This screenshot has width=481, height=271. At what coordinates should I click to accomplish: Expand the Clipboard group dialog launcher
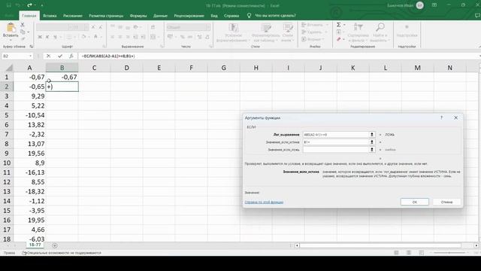(x=32, y=47)
